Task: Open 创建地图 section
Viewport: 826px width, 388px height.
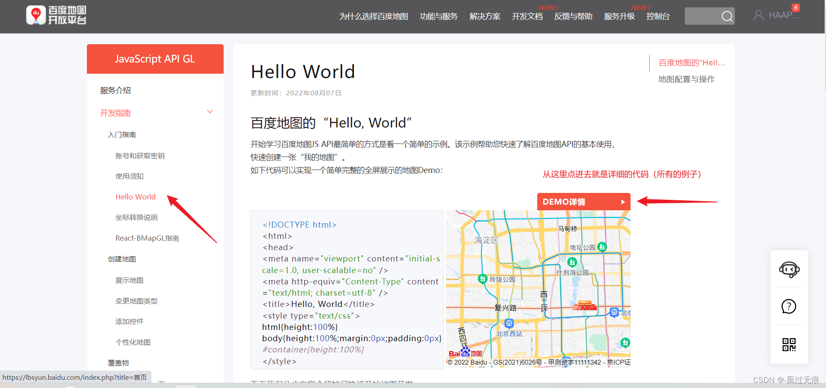Action: pyautogui.click(x=122, y=259)
